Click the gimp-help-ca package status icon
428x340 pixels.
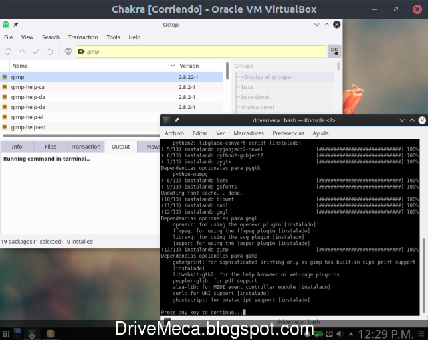(5, 87)
